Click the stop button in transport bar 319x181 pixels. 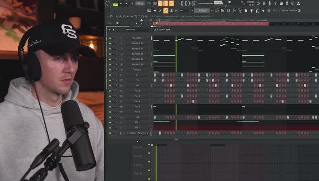tap(126, 3)
